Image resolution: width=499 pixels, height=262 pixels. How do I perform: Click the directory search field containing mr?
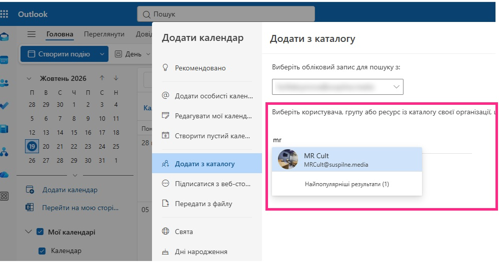pyautogui.click(x=371, y=140)
